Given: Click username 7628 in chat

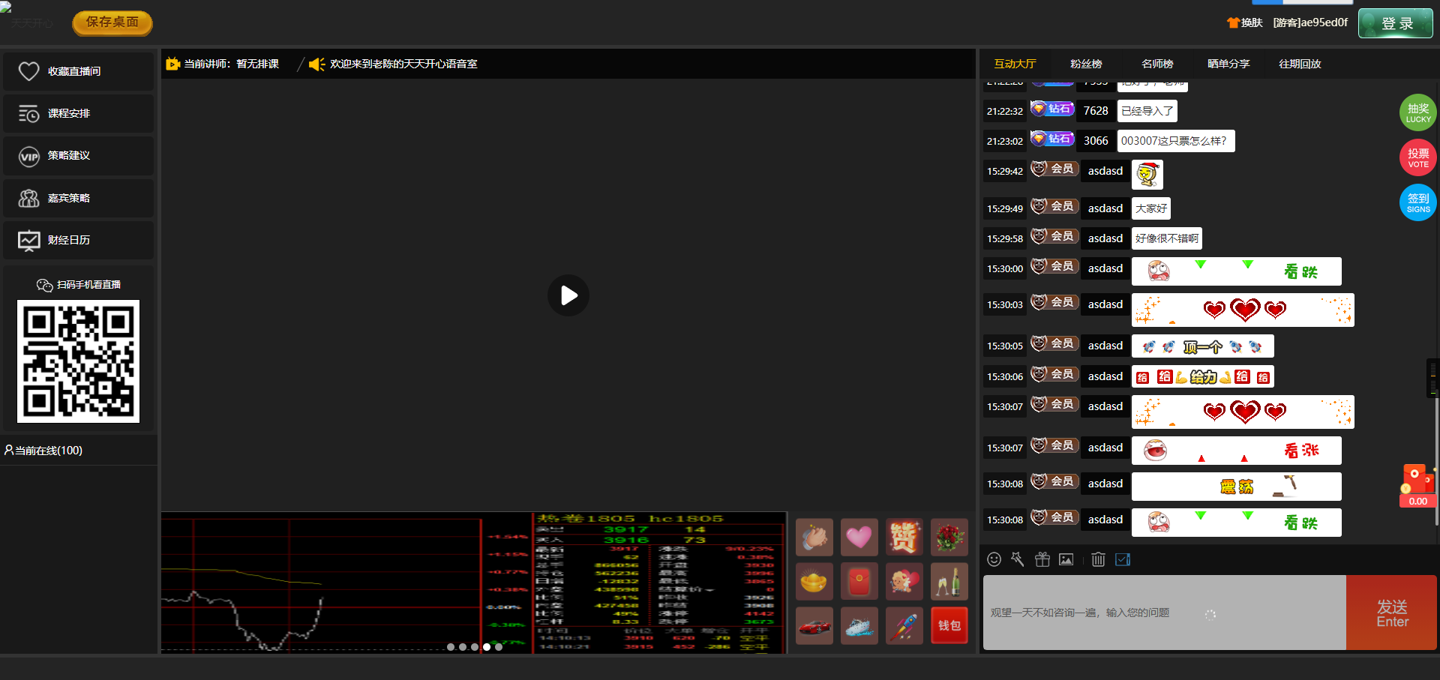Looking at the screenshot, I should [x=1096, y=111].
